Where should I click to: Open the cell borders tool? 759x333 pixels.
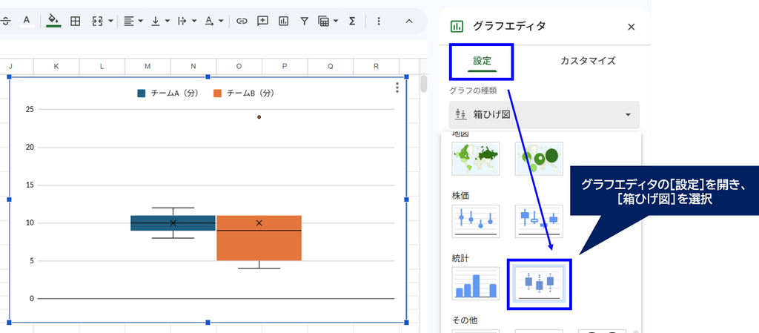(75, 21)
